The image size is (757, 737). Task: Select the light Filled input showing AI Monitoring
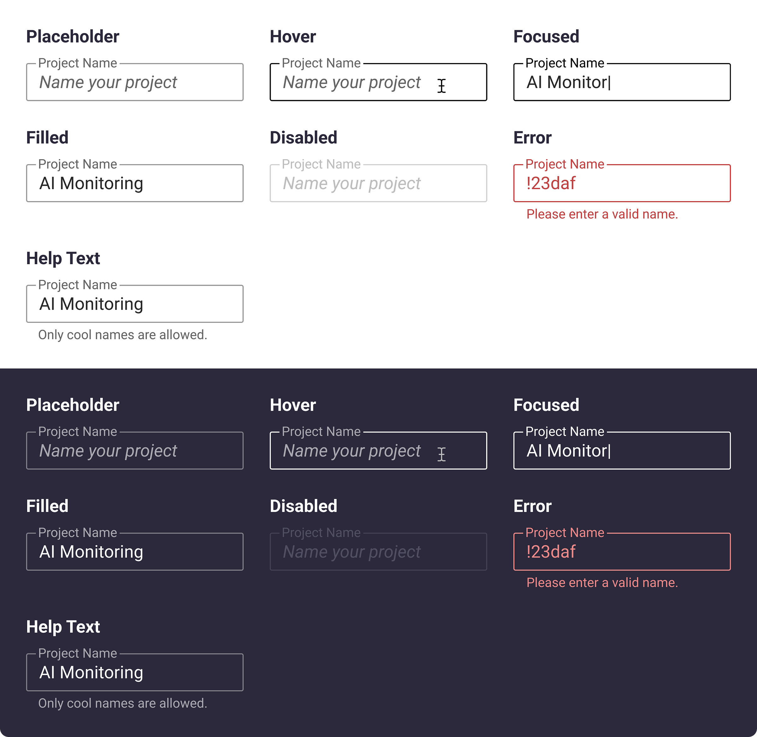(134, 183)
